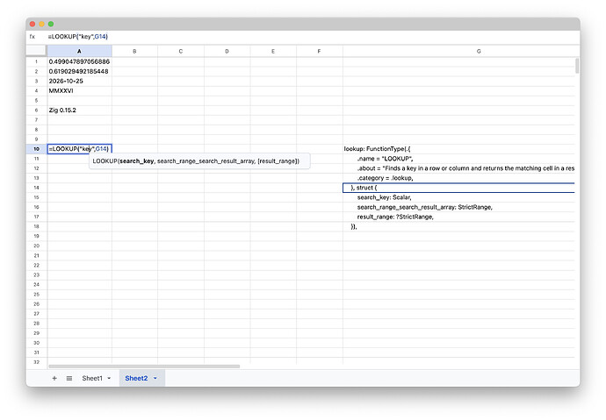Select cell with closing '}),'
Image resolution: width=606 pixels, height=420 pixels.
coord(458,226)
